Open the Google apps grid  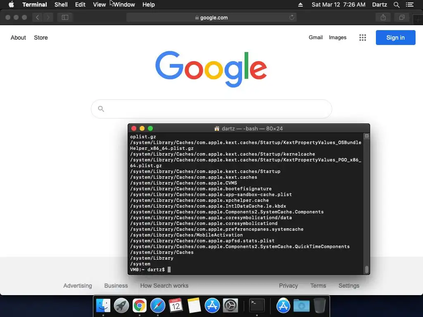coord(363,38)
